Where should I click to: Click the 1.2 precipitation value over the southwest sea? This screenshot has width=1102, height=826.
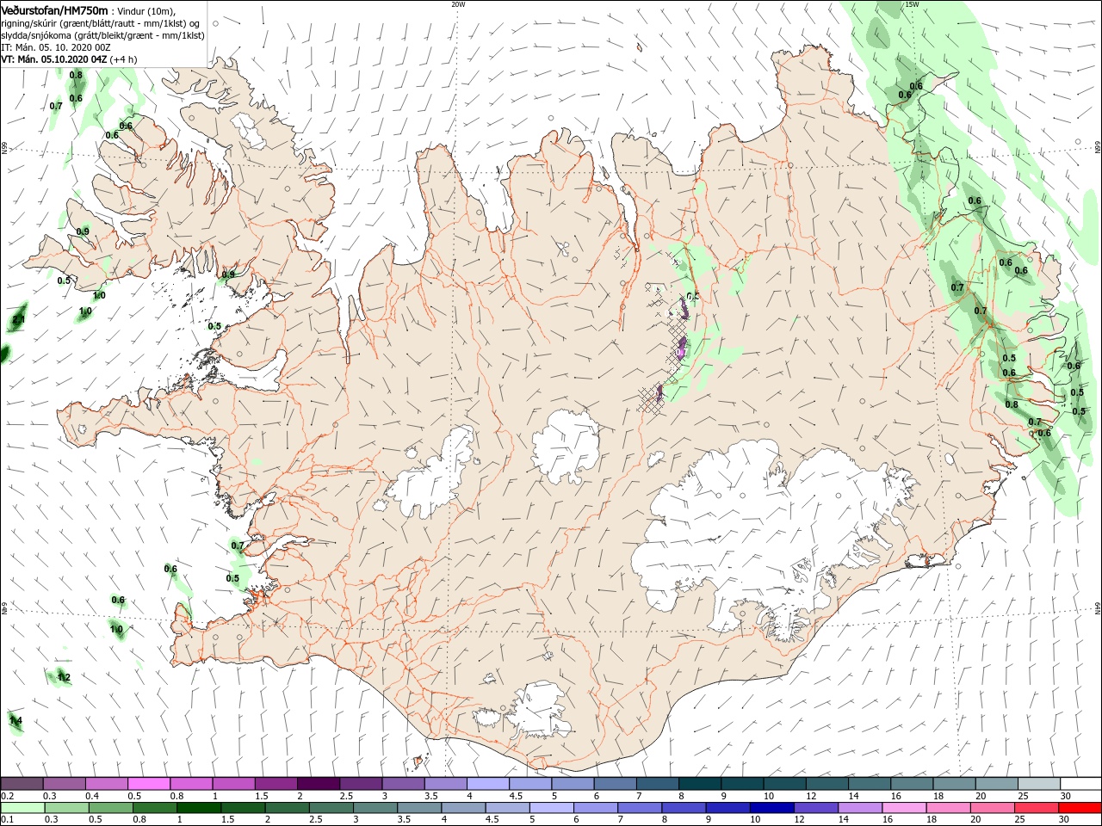pos(64,677)
